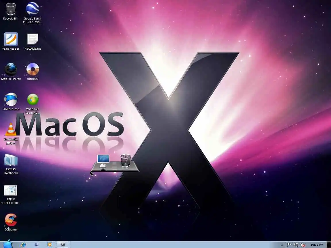The image size is (331, 248).
Task: Click the trash can in the floating dock
Action: tap(126, 161)
